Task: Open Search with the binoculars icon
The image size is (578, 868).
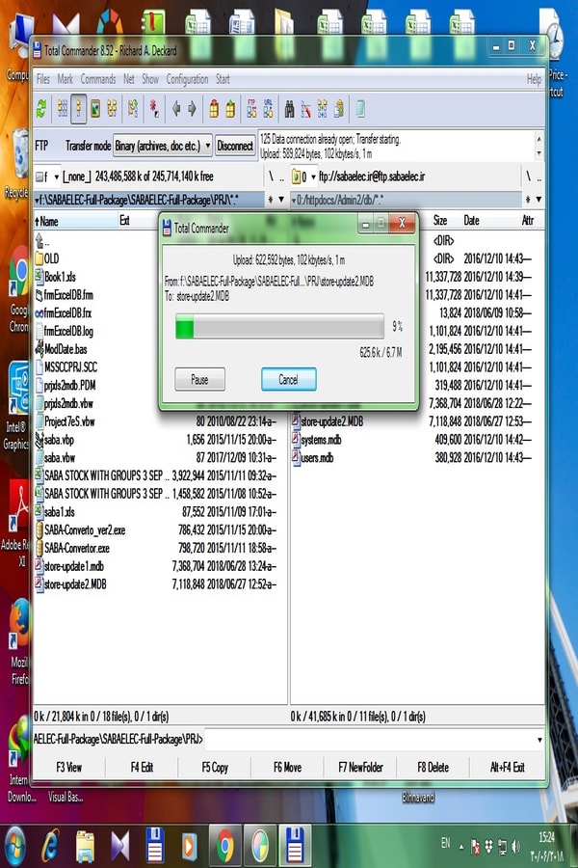Action: (289, 109)
